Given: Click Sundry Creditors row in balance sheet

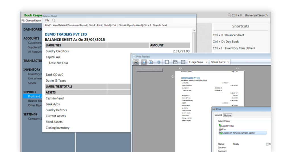Looking at the screenshot, I should (57, 51).
